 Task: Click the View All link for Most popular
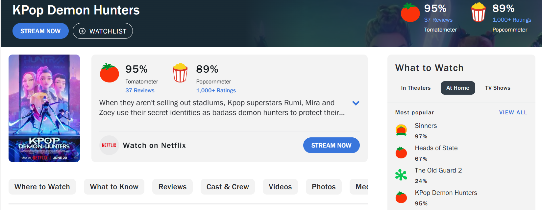[513, 112]
